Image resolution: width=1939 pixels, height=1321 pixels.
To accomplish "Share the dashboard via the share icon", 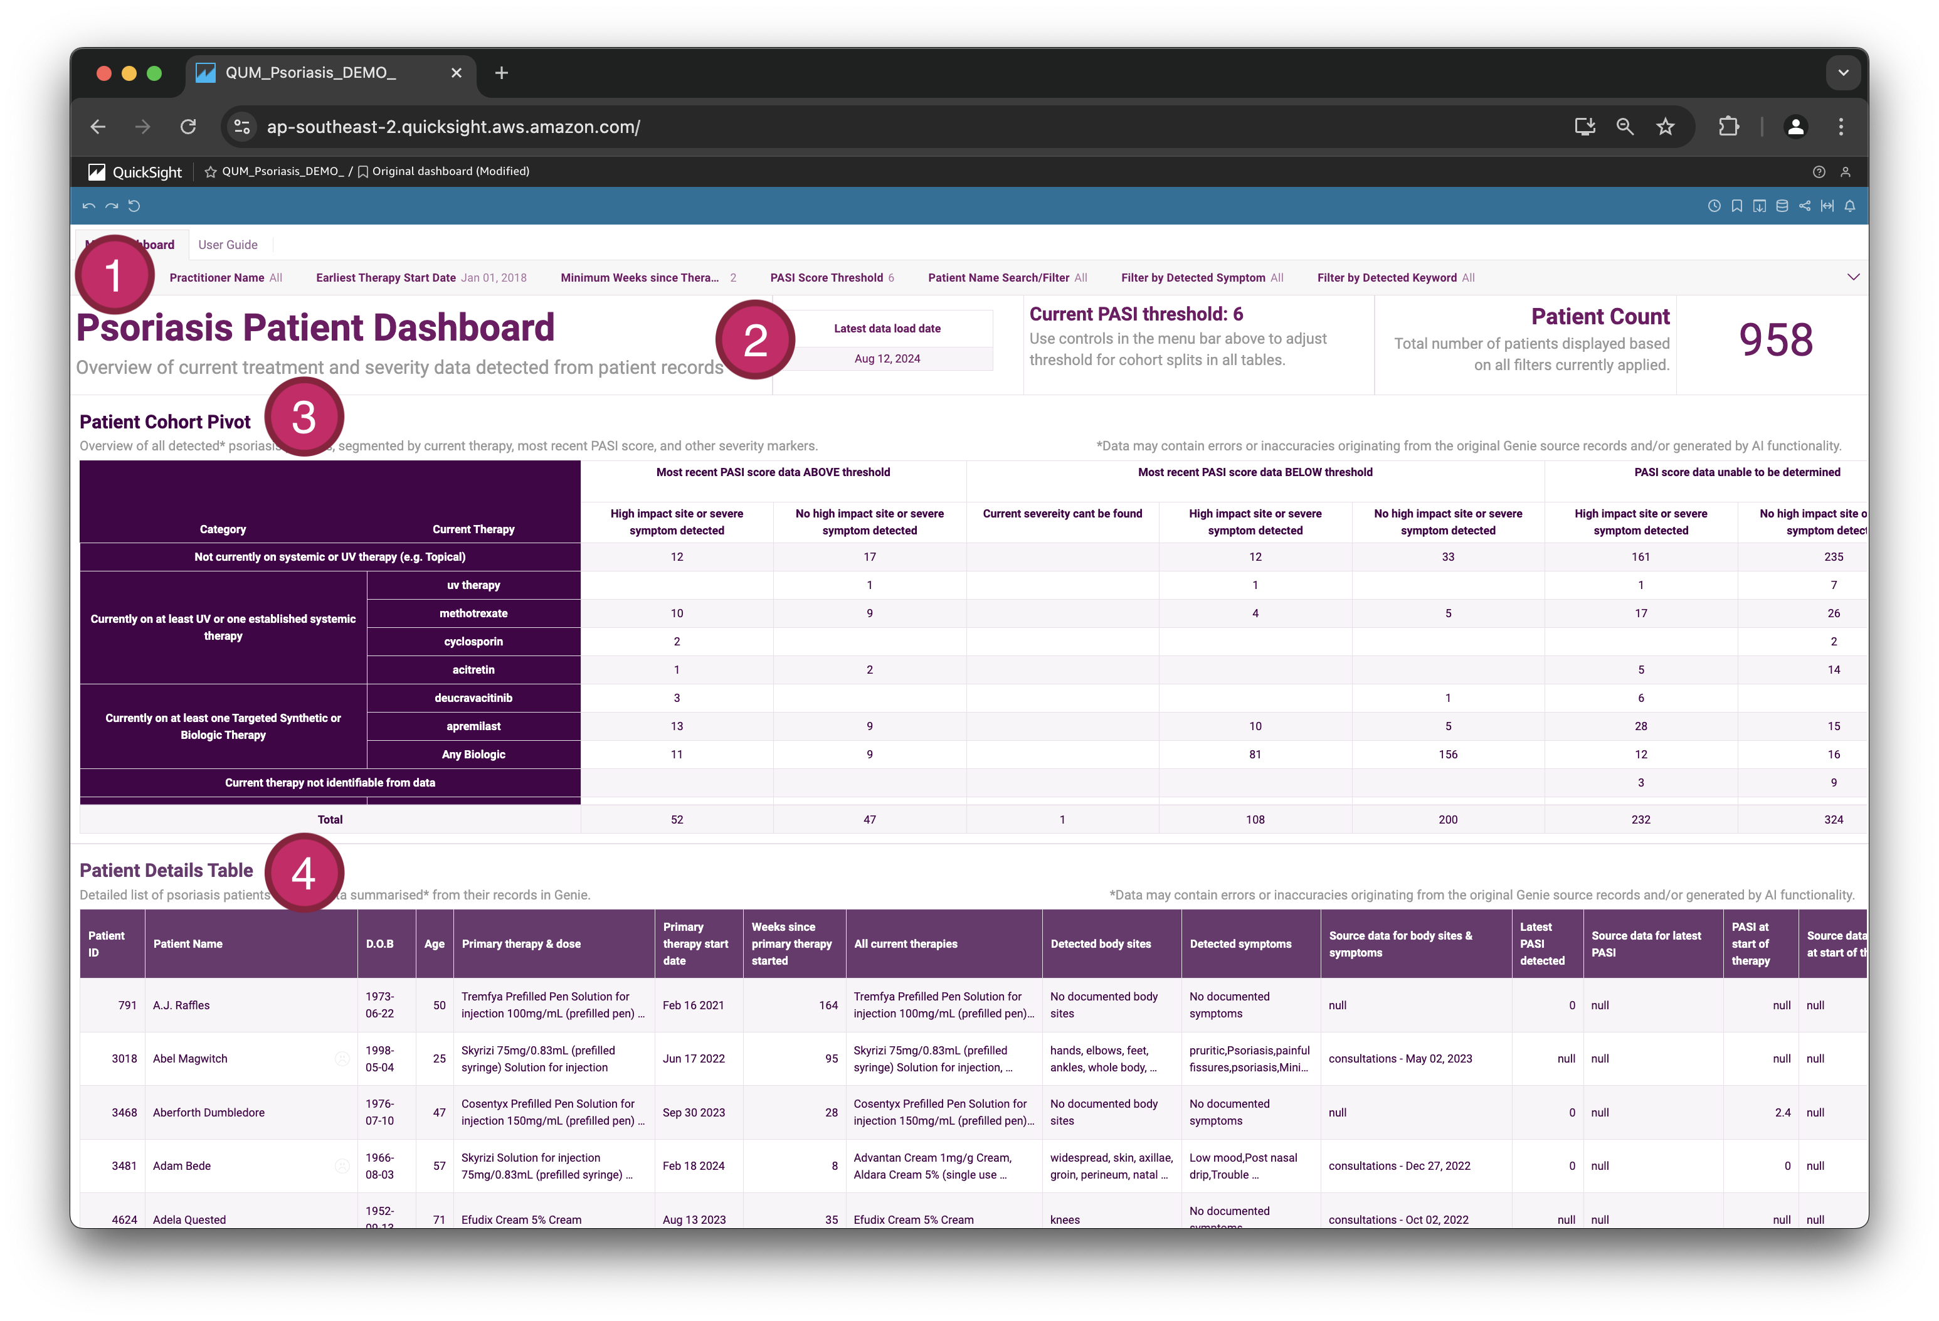I will coord(1805,206).
